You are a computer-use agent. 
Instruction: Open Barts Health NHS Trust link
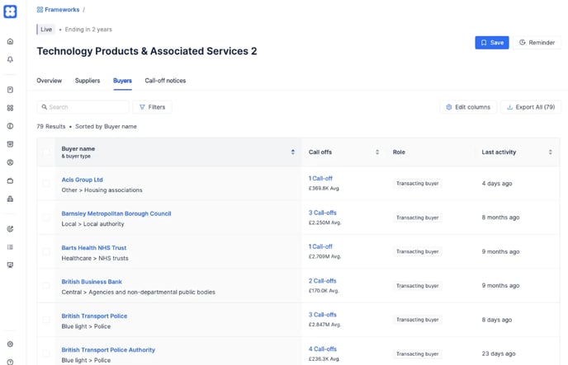pos(94,248)
